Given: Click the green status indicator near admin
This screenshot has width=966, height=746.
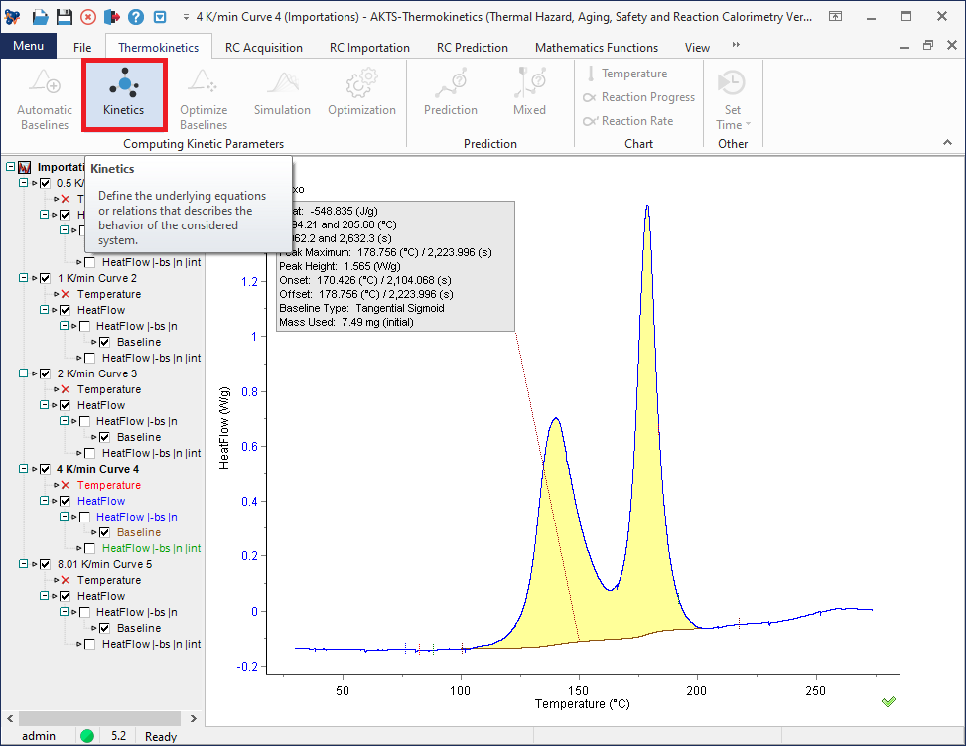Looking at the screenshot, I should pyautogui.click(x=87, y=735).
